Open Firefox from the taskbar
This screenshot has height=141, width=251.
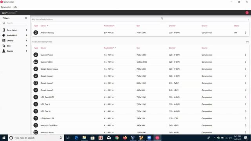(x=125, y=138)
